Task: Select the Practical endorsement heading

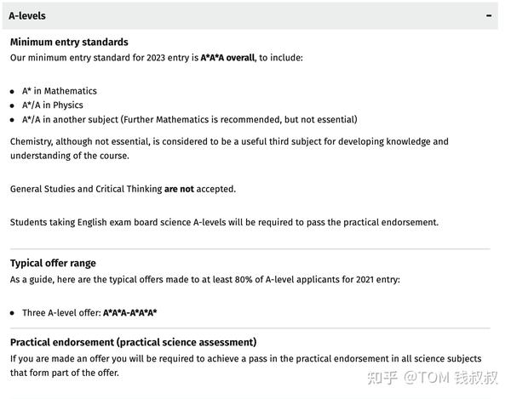Action: pos(134,342)
